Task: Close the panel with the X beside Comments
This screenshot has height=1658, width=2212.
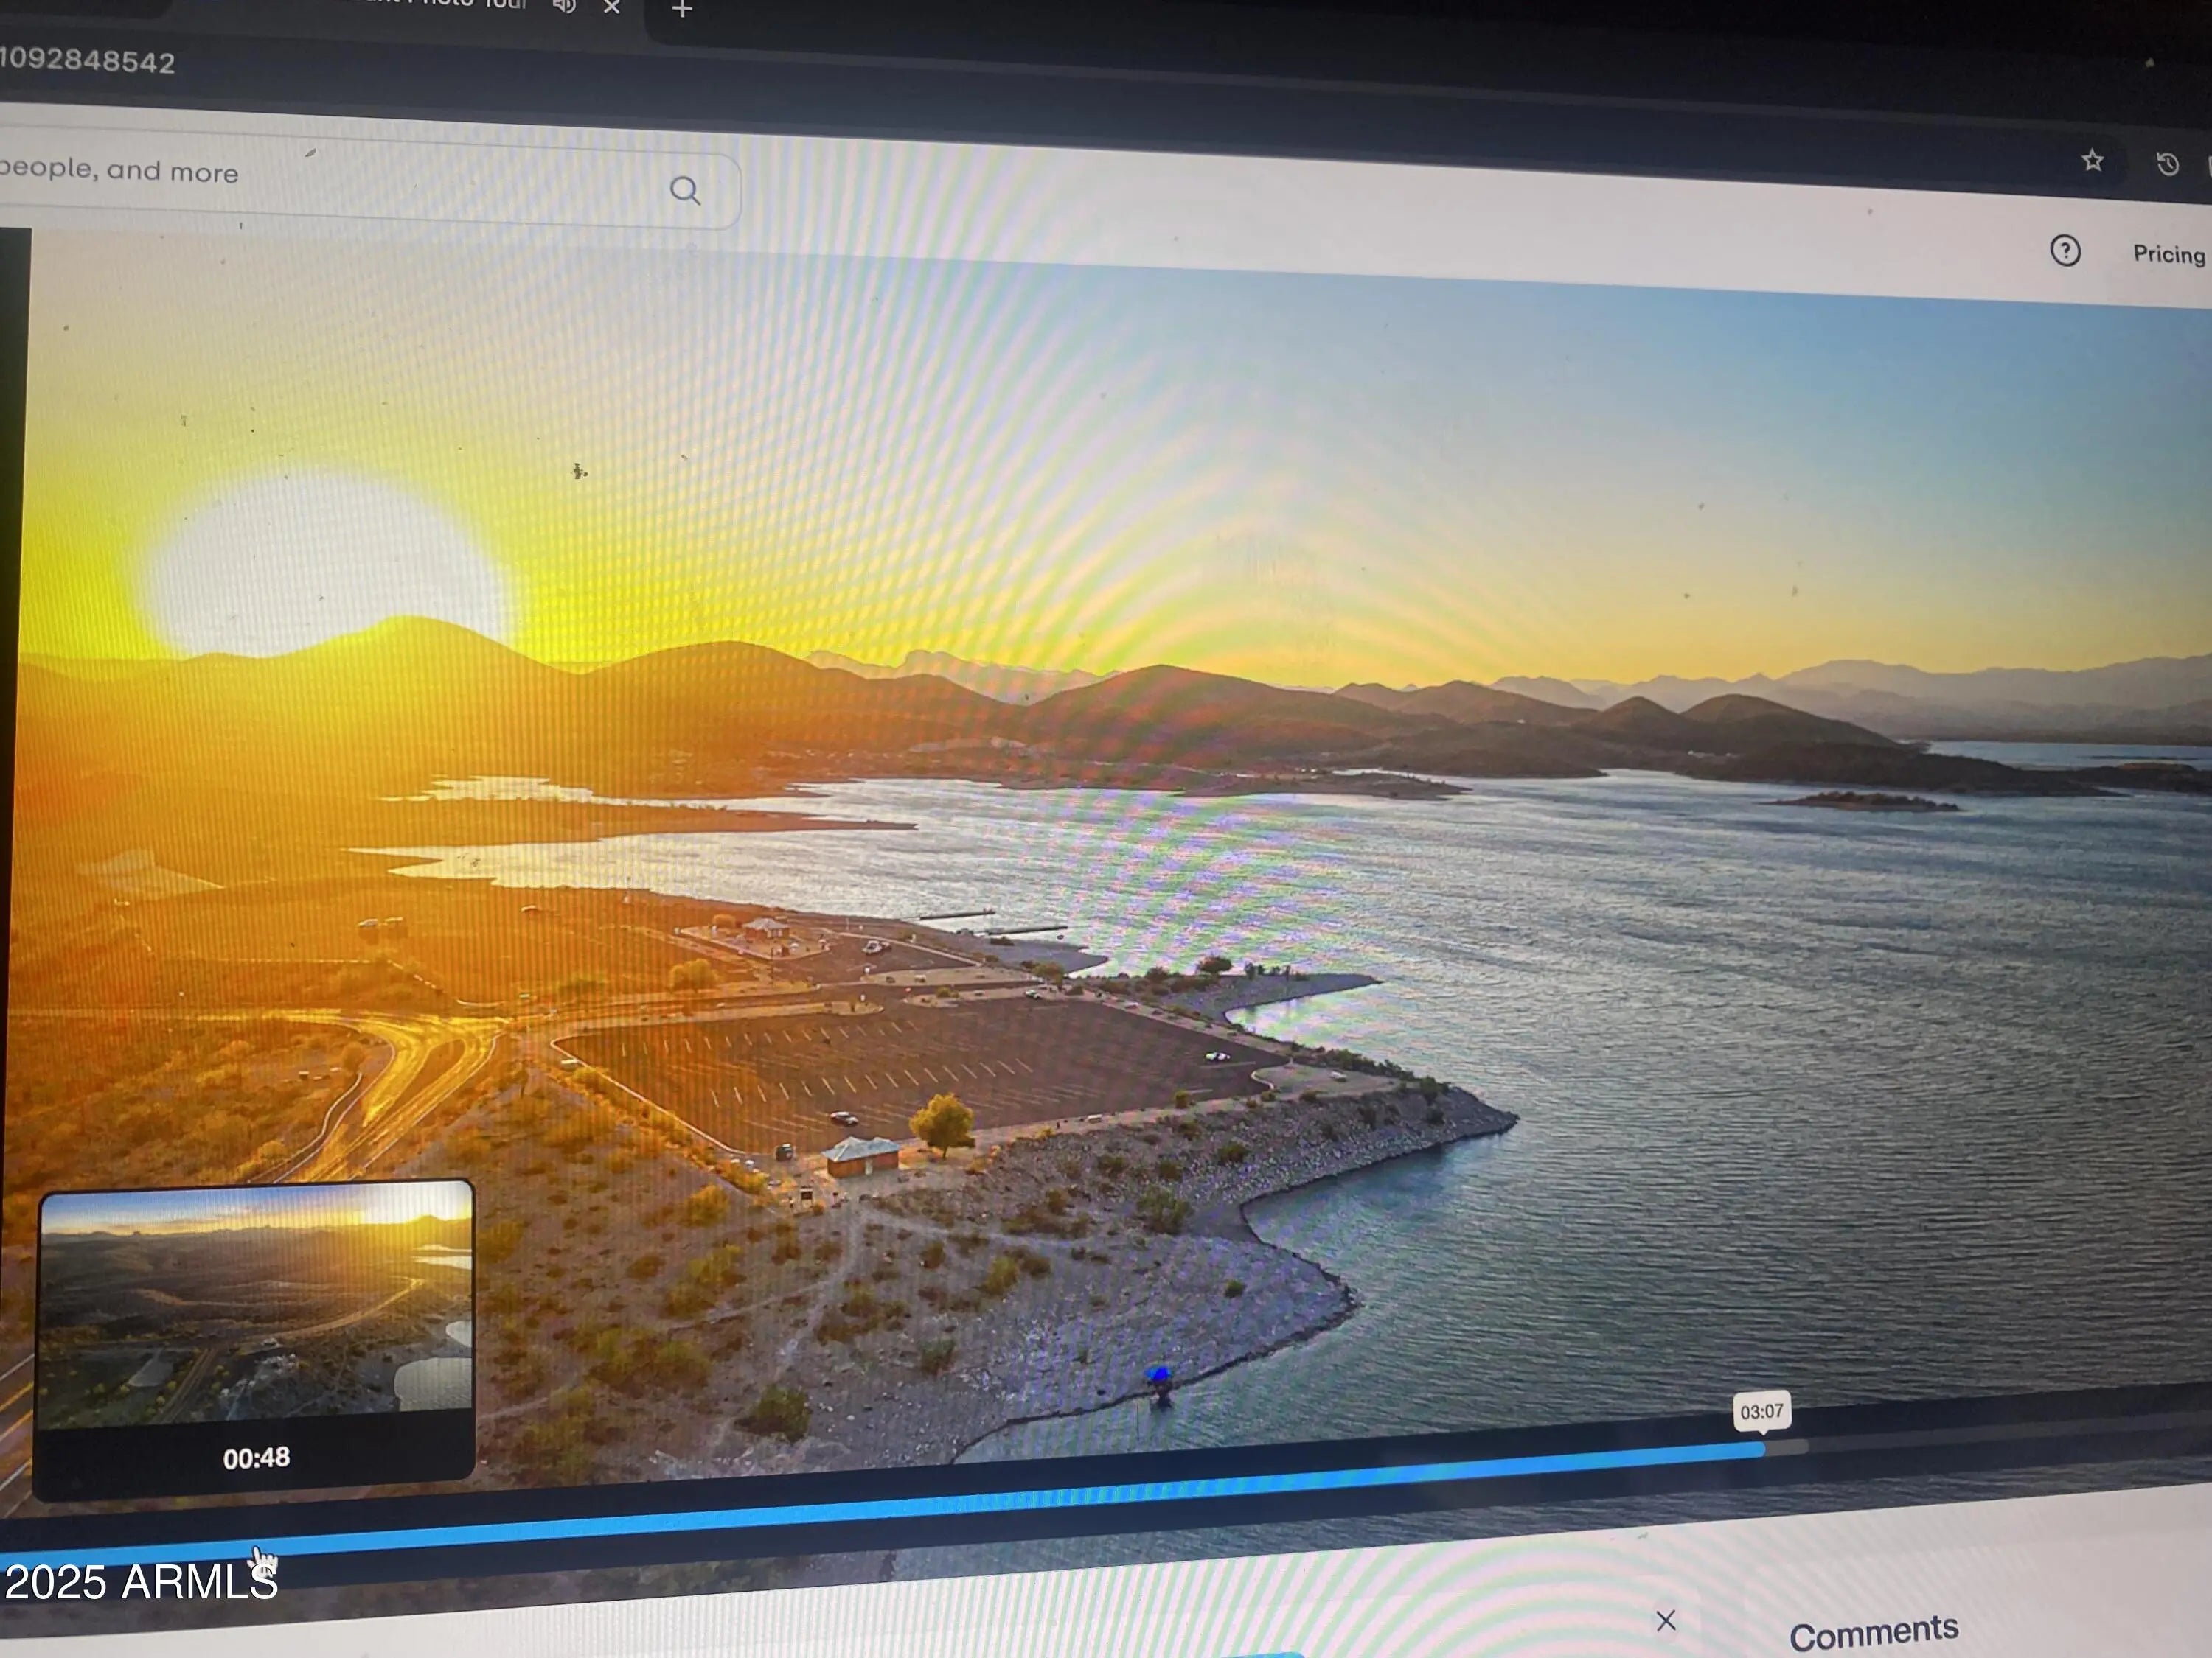Action: click(1665, 1620)
